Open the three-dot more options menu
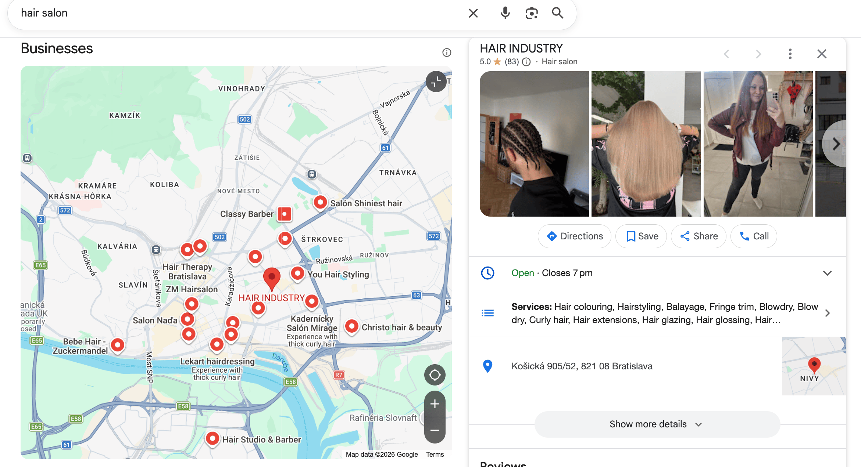Image resolution: width=861 pixels, height=467 pixels. click(x=790, y=54)
